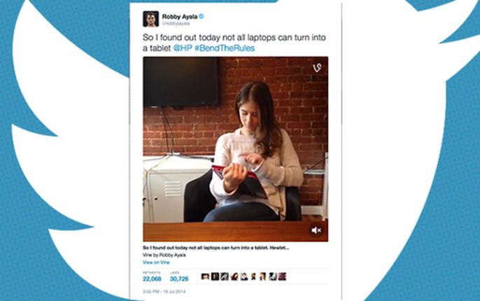This screenshot has height=301, width=480.
Task: Open first liker avatar thumbnail
Action: [205, 276]
